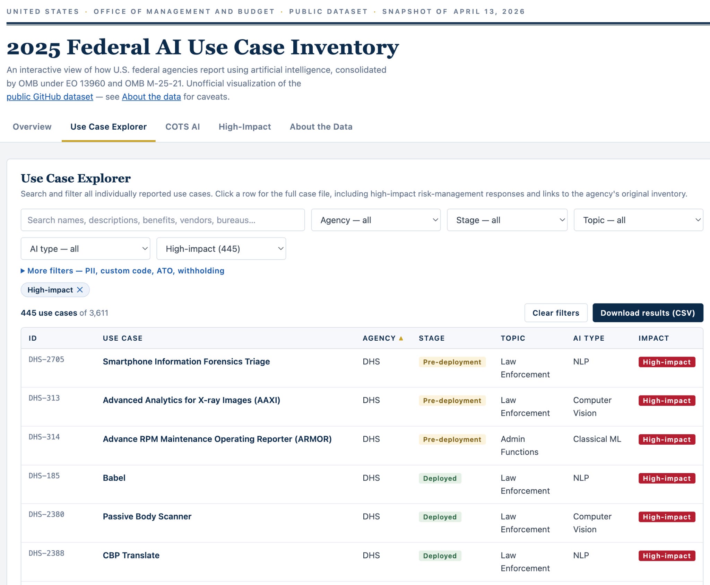
Task: Click the ID cell DHS-2705
Action: click(x=46, y=359)
